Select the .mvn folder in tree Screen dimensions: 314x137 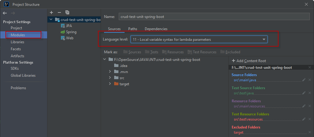[x=121, y=72]
